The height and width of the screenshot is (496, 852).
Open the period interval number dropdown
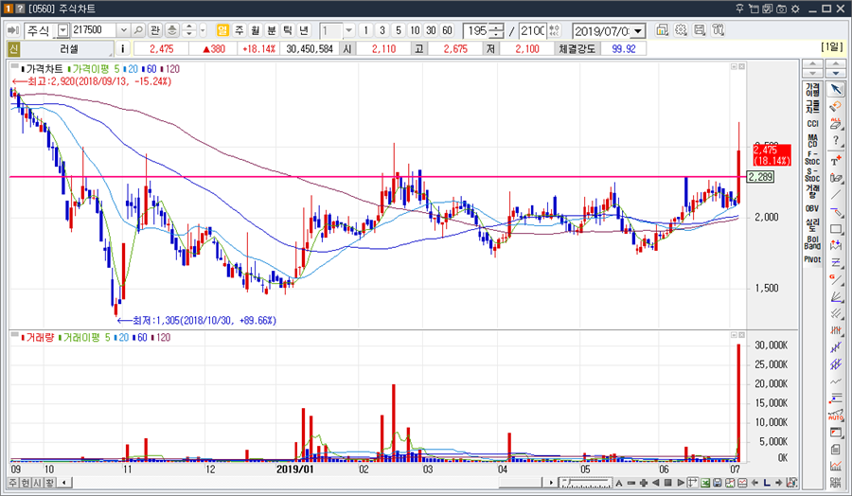coord(348,30)
